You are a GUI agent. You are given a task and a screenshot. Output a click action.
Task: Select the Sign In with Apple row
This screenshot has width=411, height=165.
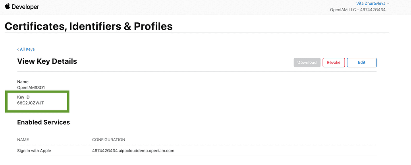point(34,151)
